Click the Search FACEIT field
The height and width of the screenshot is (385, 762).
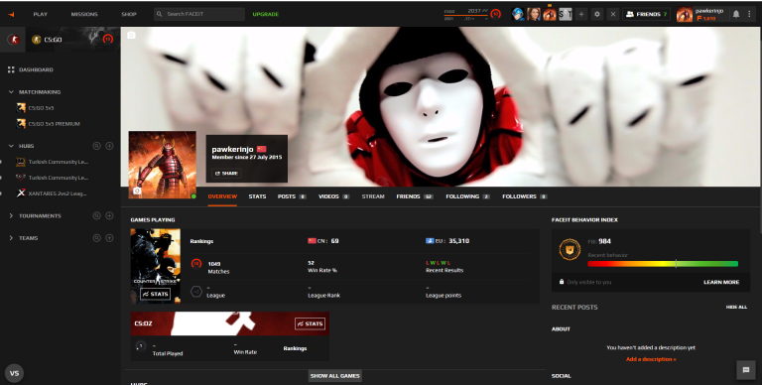click(x=199, y=14)
